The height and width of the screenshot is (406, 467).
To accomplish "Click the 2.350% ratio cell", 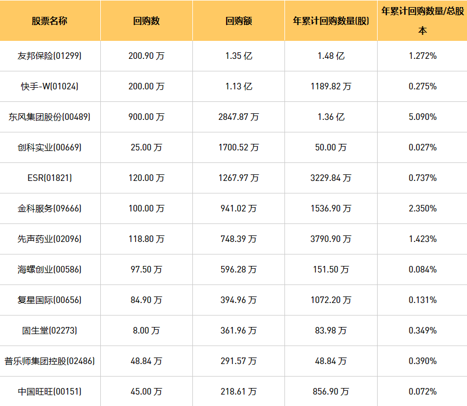I will click(x=423, y=209).
